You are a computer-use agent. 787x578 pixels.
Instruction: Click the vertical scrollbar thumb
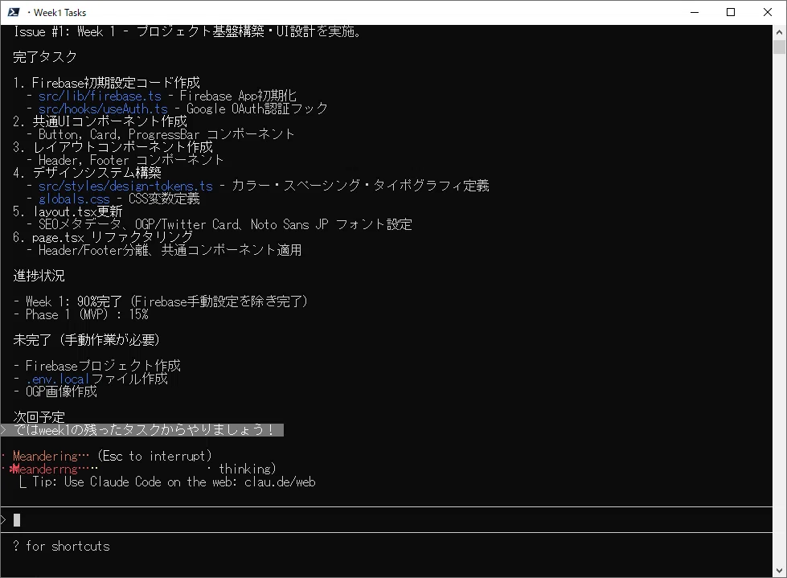pos(779,47)
